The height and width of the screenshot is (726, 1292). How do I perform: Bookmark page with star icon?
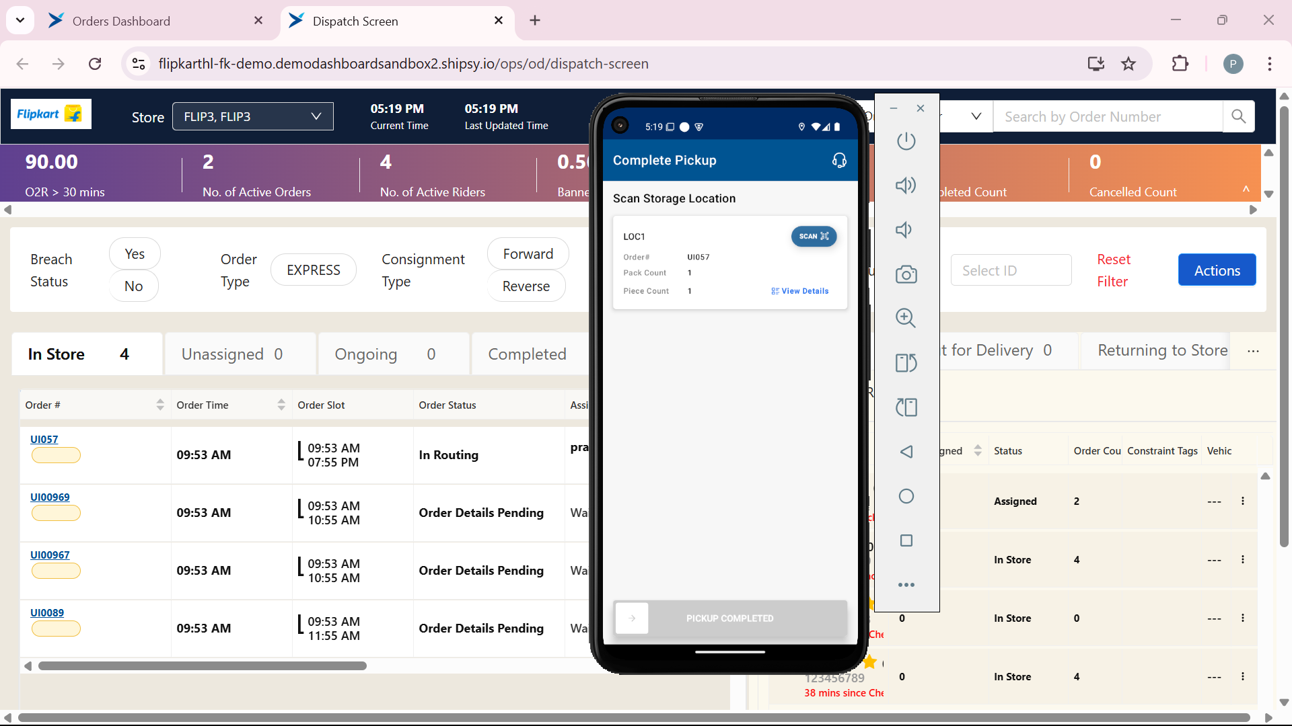click(x=1128, y=64)
